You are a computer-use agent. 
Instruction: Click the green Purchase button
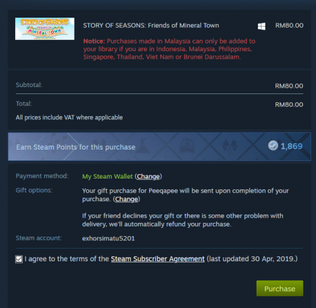tap(280, 288)
